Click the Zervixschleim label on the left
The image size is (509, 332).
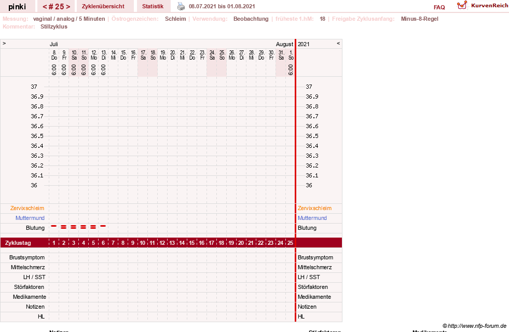pos(27,208)
